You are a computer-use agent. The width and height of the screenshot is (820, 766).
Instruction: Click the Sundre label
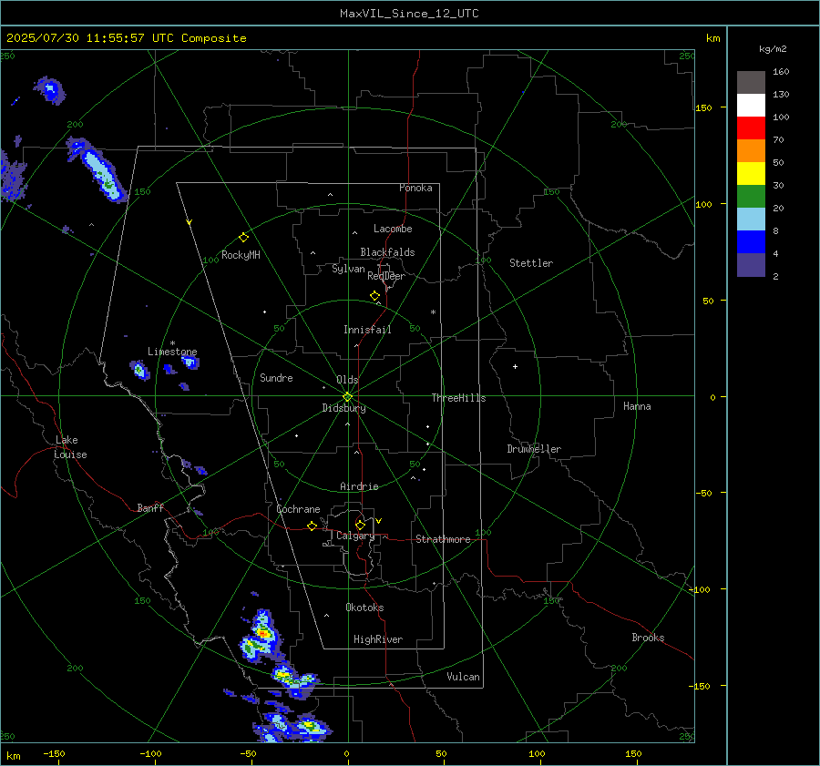coord(276,378)
